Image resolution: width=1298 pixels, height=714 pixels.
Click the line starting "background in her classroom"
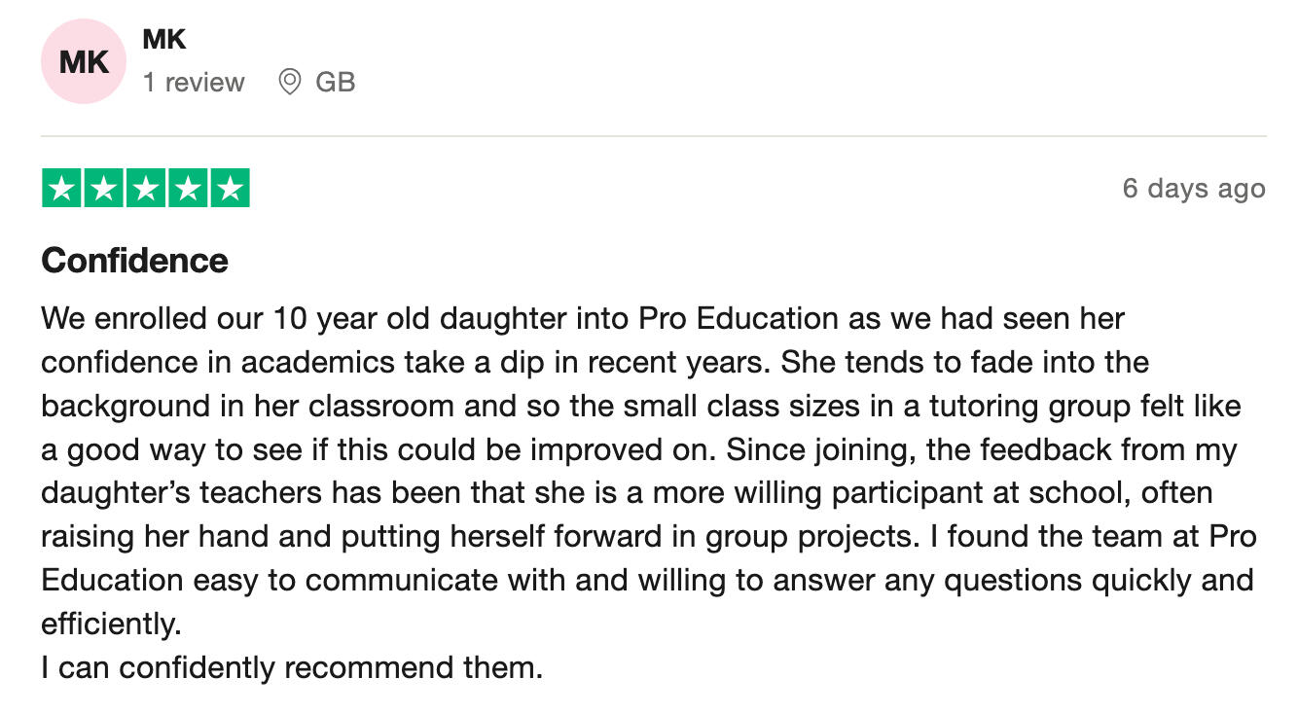tap(641, 406)
